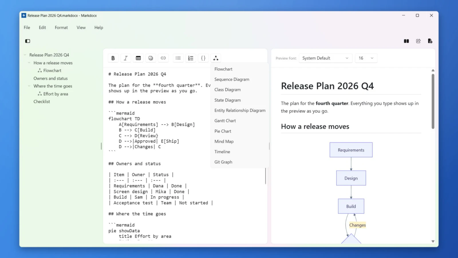Viewport: 458px width, 258px height.
Task: Insert an image with the image icon
Action: pos(151,58)
